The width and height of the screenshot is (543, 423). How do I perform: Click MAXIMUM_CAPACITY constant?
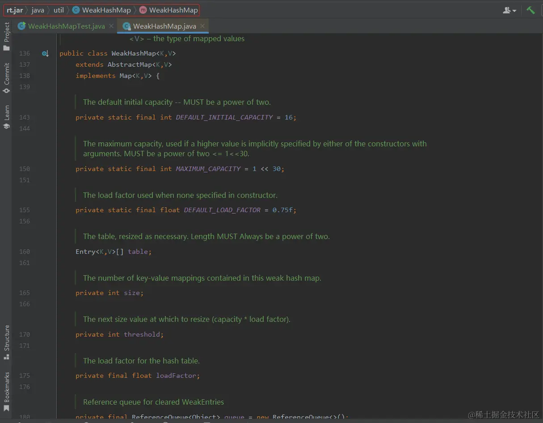click(x=208, y=169)
